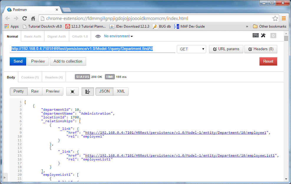Click the browser address bar URL
The height and width of the screenshot is (184, 291).
click(117, 18)
